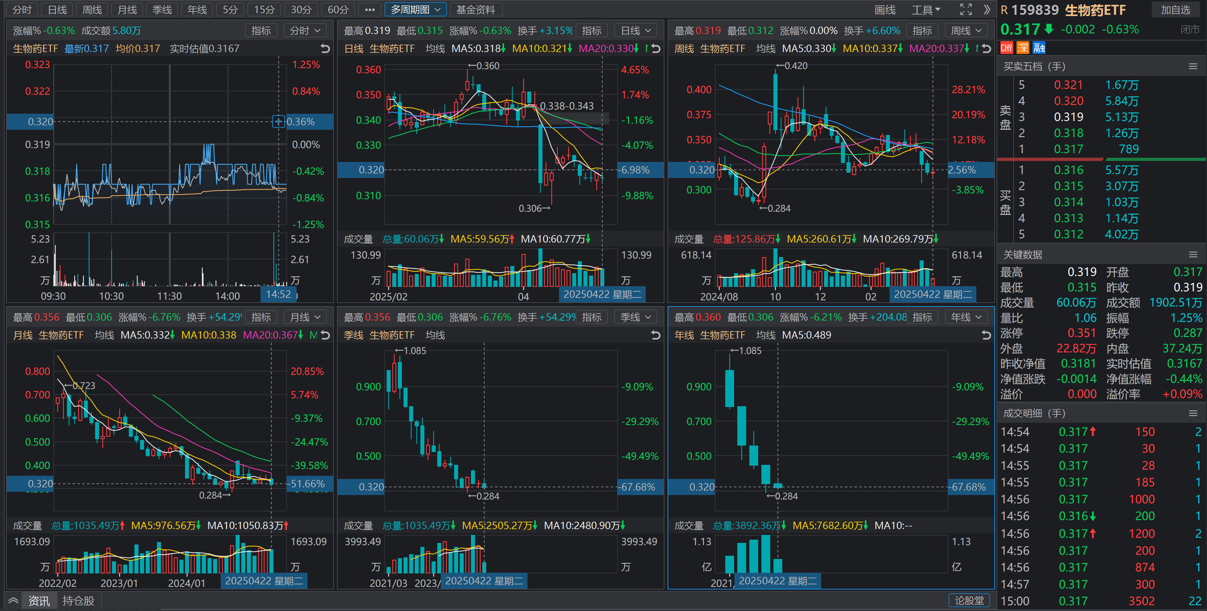Click the orange 深 exchange badge

click(x=1023, y=48)
